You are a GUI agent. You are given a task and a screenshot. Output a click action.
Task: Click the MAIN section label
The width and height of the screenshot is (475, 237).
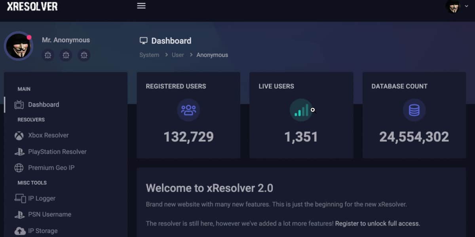pyautogui.click(x=24, y=89)
